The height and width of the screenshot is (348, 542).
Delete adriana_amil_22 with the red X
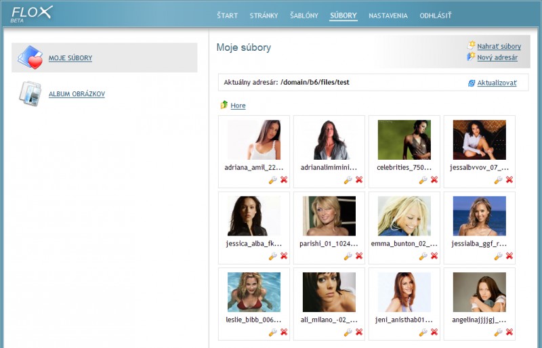tap(284, 179)
